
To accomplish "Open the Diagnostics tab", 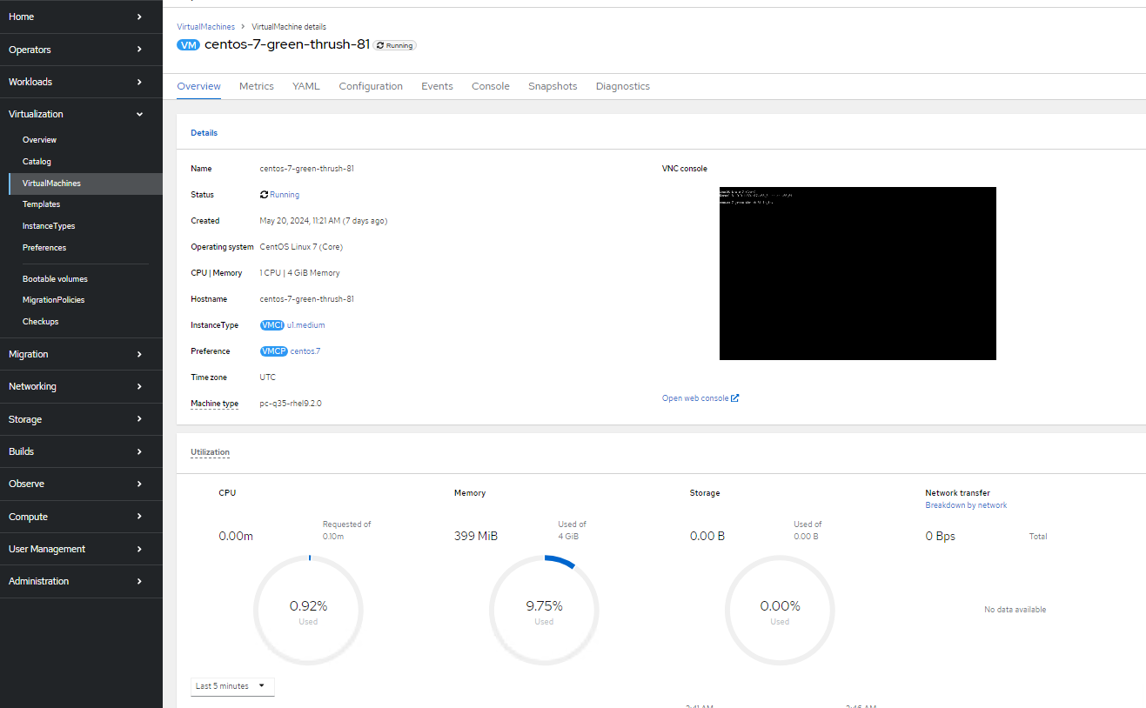I will 623,86.
